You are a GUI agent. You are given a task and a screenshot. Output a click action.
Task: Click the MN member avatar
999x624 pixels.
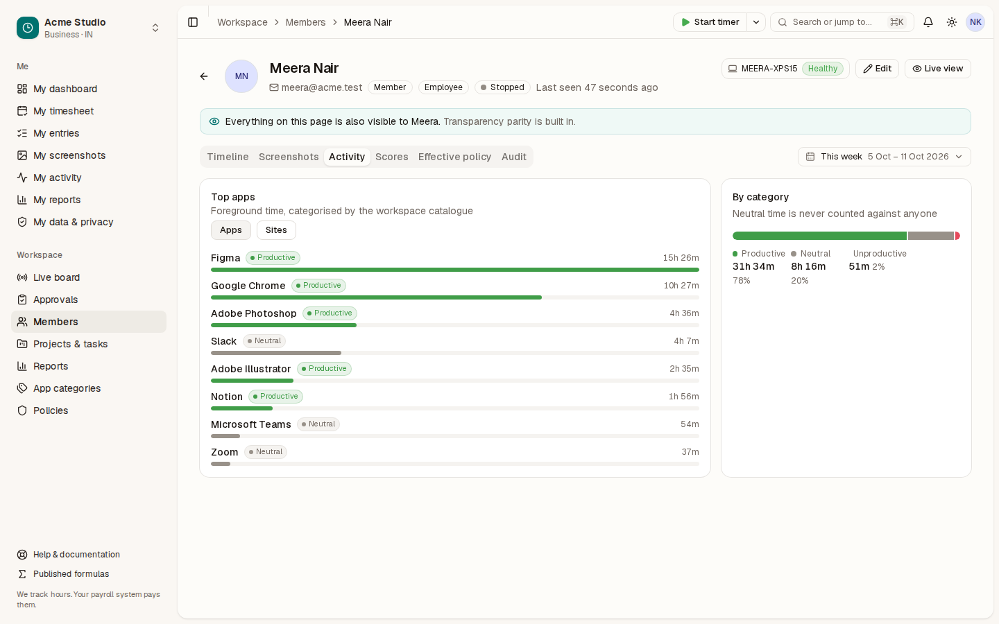(x=241, y=76)
